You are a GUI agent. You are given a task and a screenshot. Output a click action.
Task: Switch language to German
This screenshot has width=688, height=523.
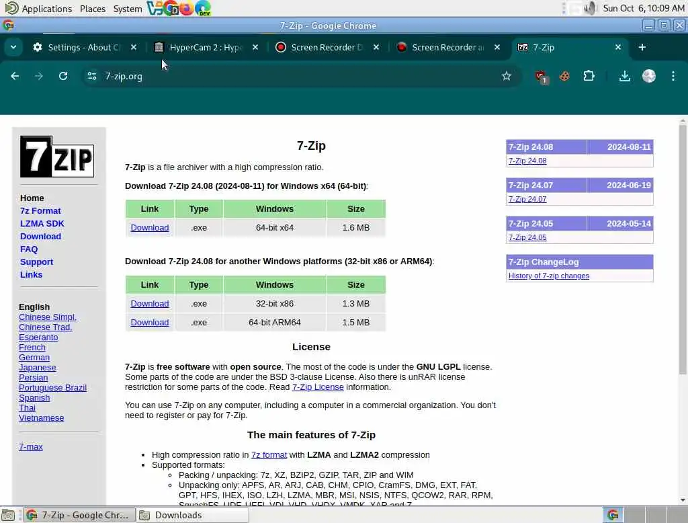click(34, 358)
